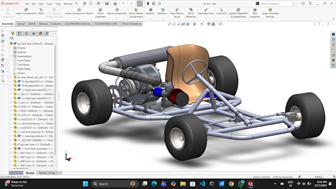Open Reference Geometry tool
Viewport: 336px width, 189px height.
163,11
